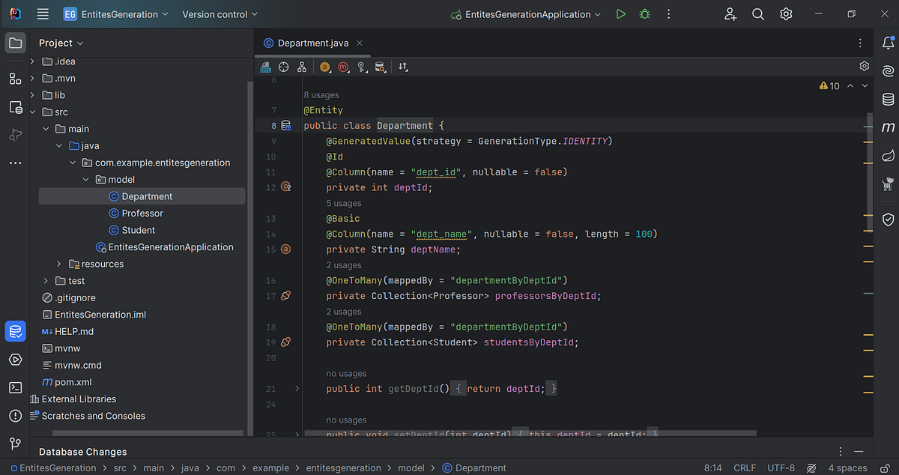This screenshot has height=475, width=899.
Task: Click CRLF line separator in the status bar
Action: click(x=745, y=468)
